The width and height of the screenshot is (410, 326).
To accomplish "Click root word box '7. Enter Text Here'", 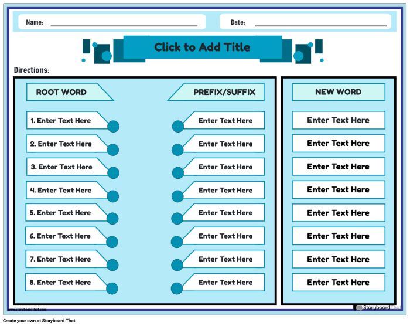I will pos(66,259).
